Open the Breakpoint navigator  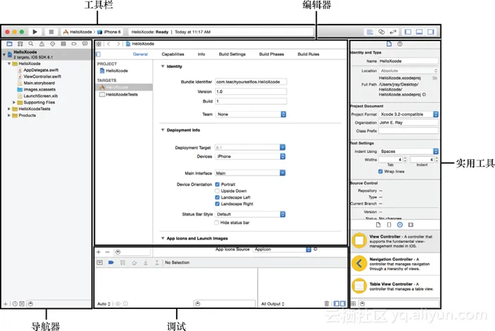pyautogui.click(x=74, y=44)
